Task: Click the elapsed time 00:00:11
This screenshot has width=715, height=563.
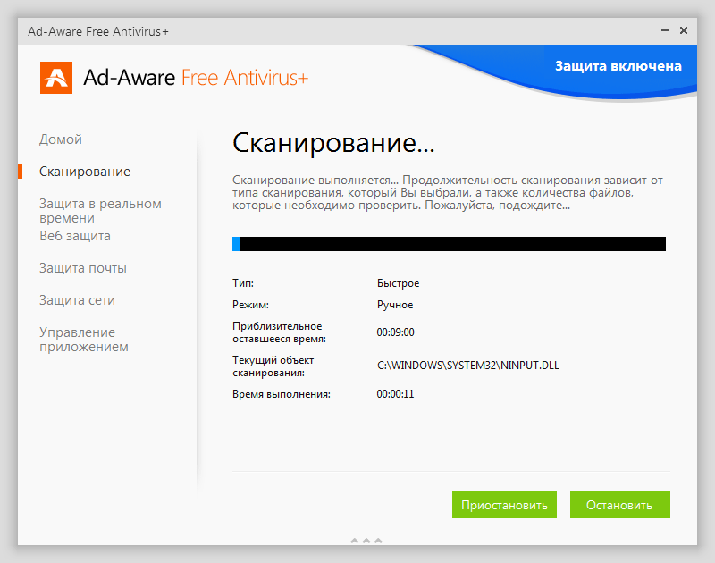Action: [395, 394]
